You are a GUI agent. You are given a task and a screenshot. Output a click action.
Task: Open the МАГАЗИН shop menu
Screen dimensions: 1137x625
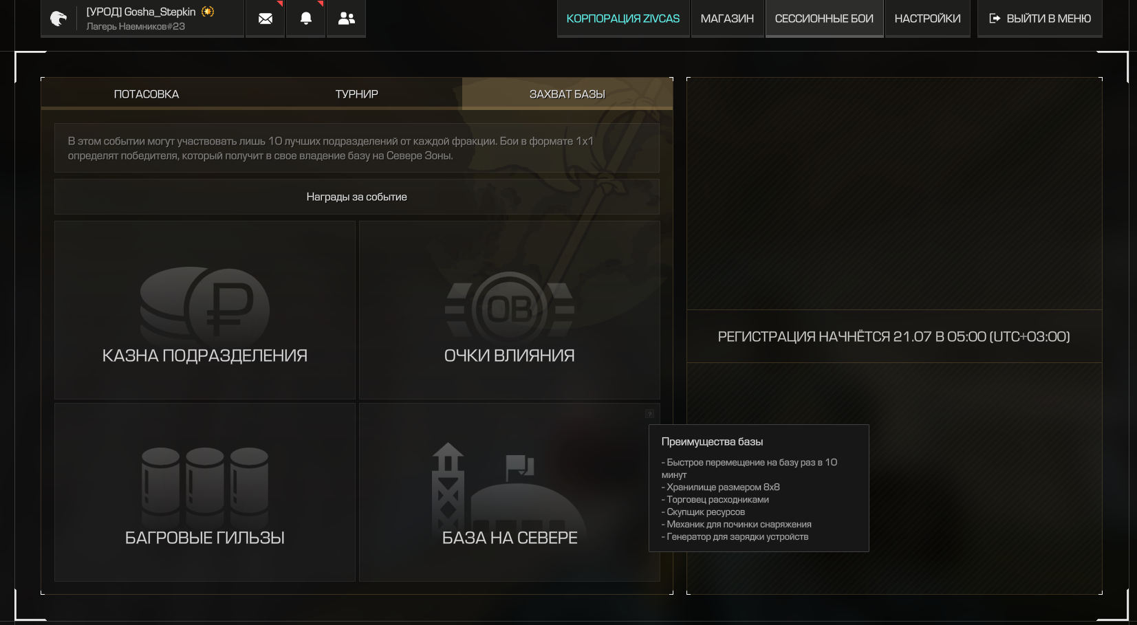click(x=727, y=19)
